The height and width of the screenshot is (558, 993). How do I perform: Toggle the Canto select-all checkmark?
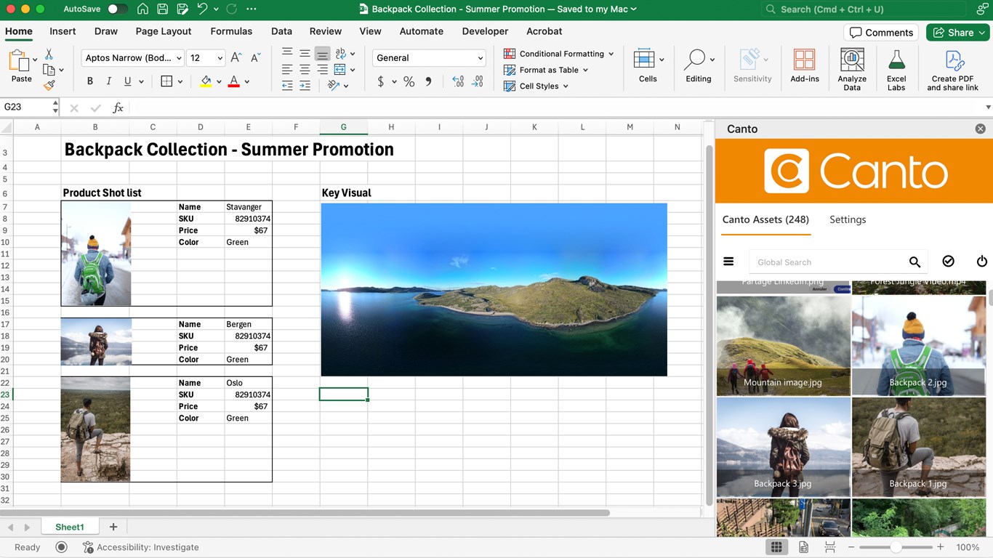click(948, 262)
